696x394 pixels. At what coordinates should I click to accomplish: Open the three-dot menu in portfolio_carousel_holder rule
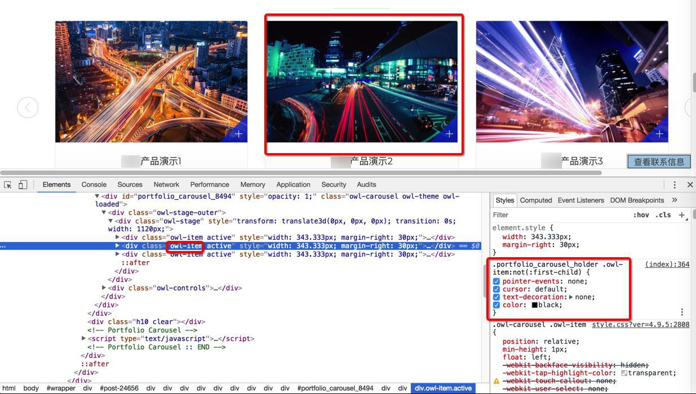click(x=681, y=312)
